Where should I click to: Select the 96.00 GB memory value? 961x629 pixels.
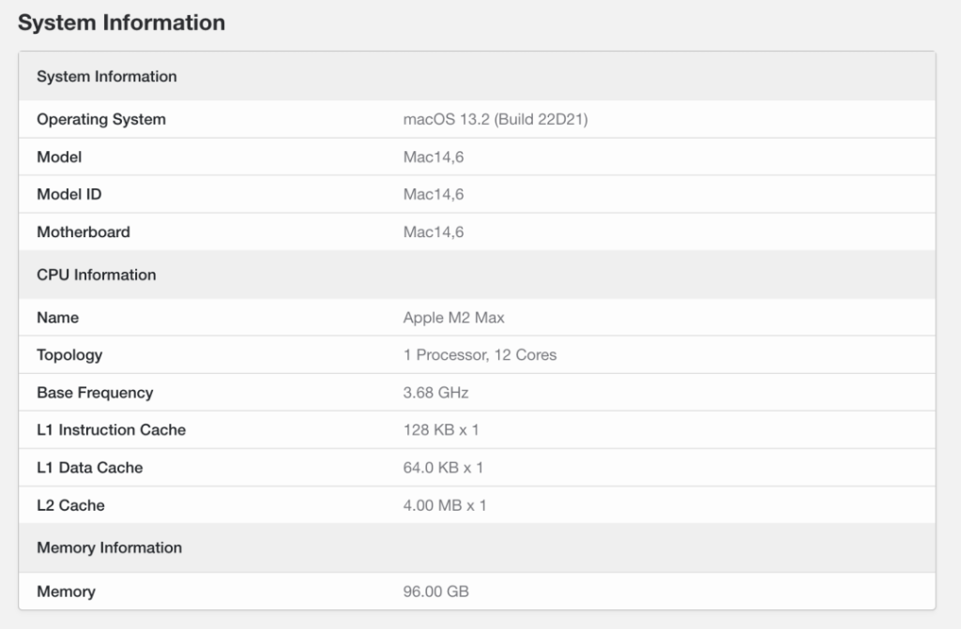(435, 592)
